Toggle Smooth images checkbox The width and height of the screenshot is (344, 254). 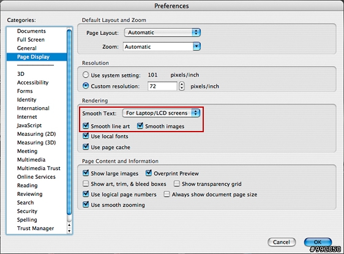[x=140, y=126]
